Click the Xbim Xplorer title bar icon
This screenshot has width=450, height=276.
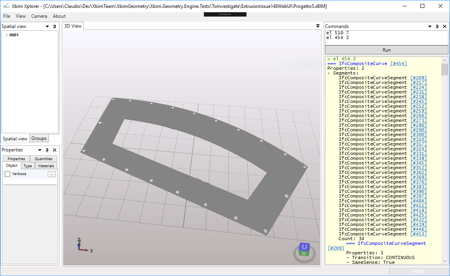click(6, 6)
